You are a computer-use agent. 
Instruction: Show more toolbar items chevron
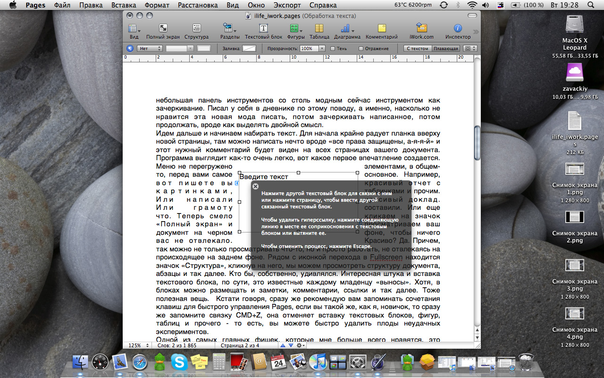point(476,32)
